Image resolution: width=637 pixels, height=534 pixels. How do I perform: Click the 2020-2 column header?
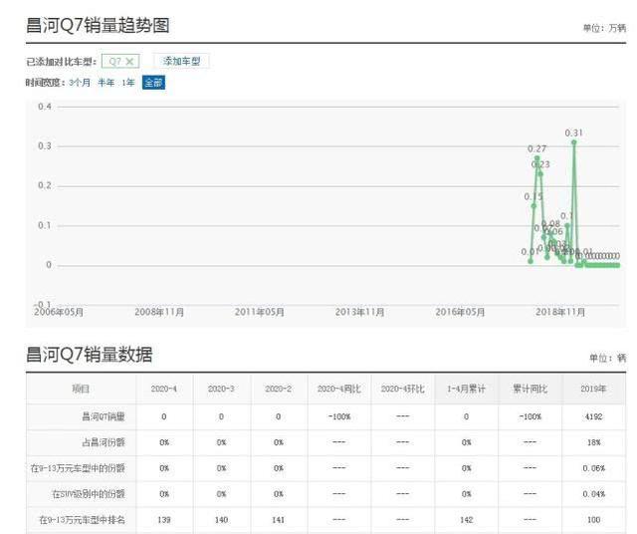279,389
